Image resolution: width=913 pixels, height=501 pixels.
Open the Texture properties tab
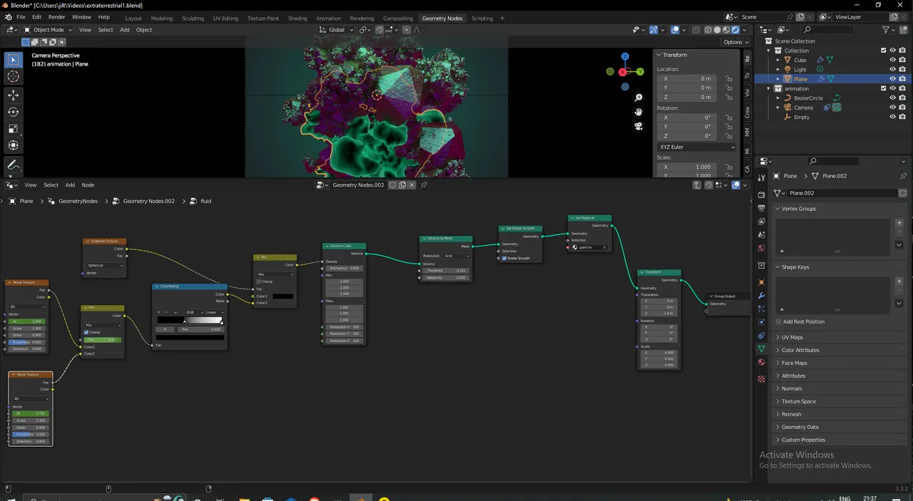[x=762, y=379]
